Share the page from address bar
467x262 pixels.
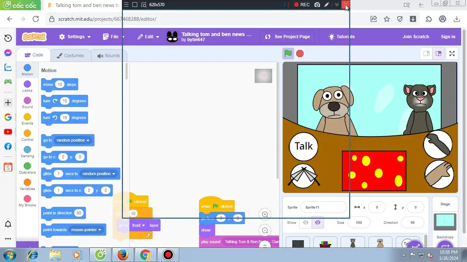[374, 19]
